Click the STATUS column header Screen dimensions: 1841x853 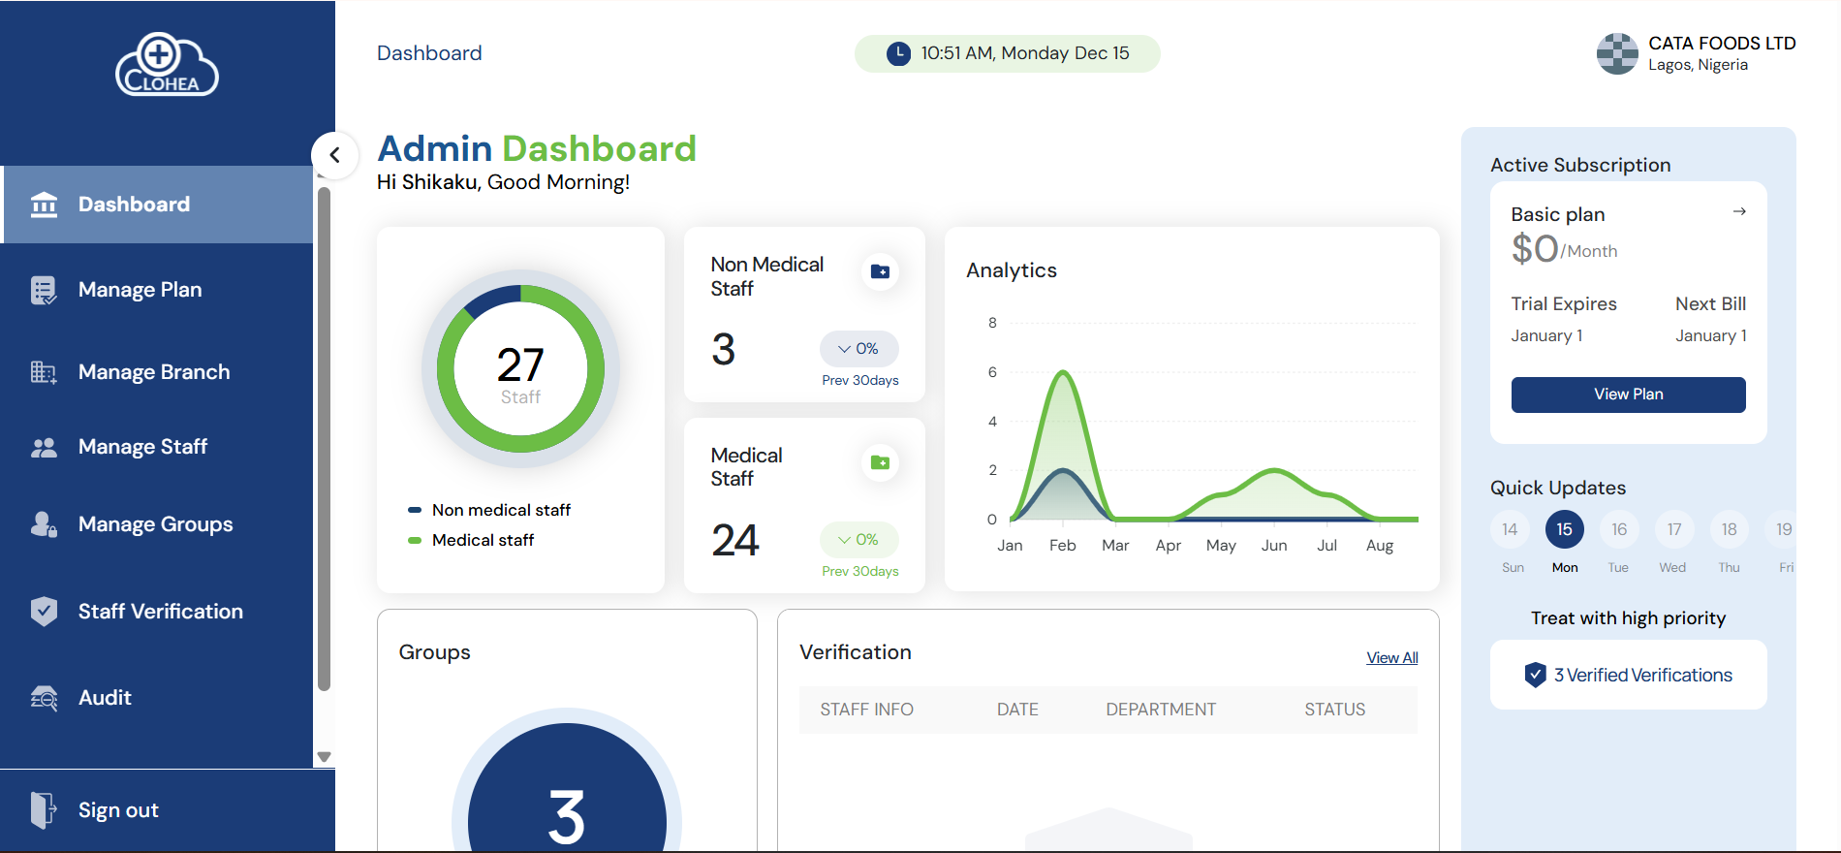point(1335,710)
